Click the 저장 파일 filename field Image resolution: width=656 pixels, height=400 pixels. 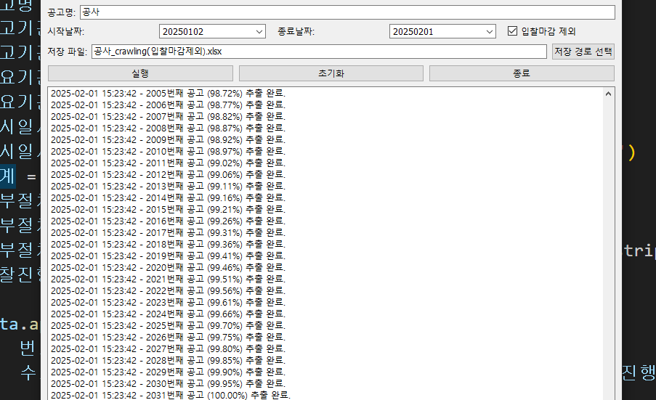click(x=318, y=52)
